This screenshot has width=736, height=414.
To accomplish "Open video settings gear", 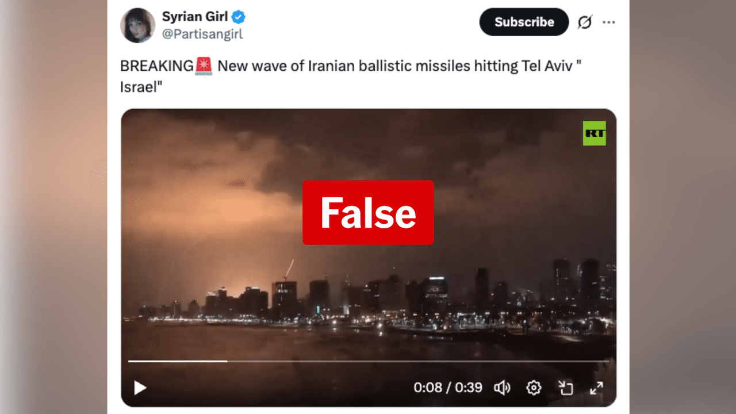I will [534, 388].
